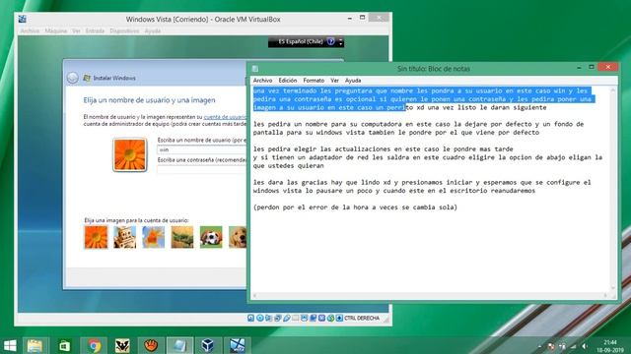
Task: Click the line starting 'les dara las gracias'
Action: click(x=422, y=182)
